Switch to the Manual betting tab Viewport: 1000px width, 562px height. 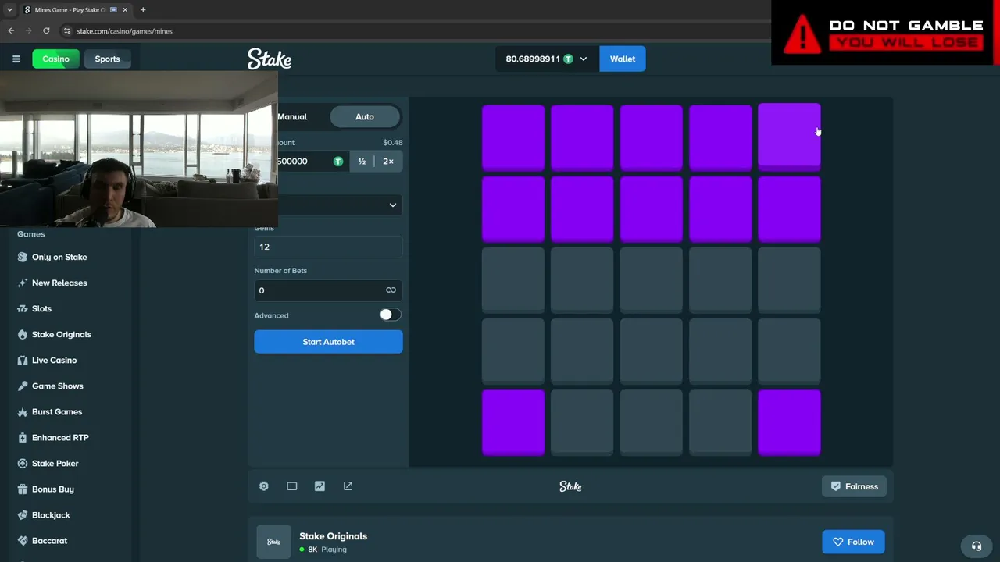coord(292,117)
